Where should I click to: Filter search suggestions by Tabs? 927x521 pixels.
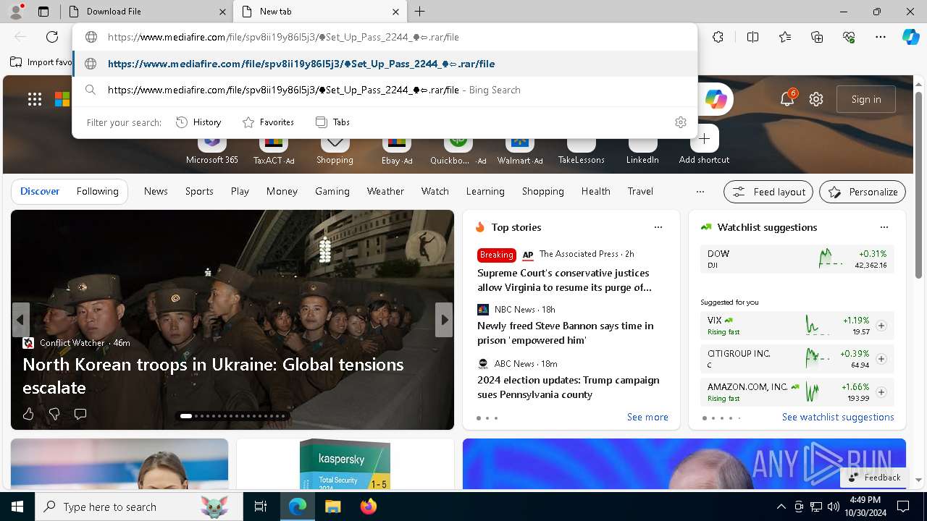333,122
